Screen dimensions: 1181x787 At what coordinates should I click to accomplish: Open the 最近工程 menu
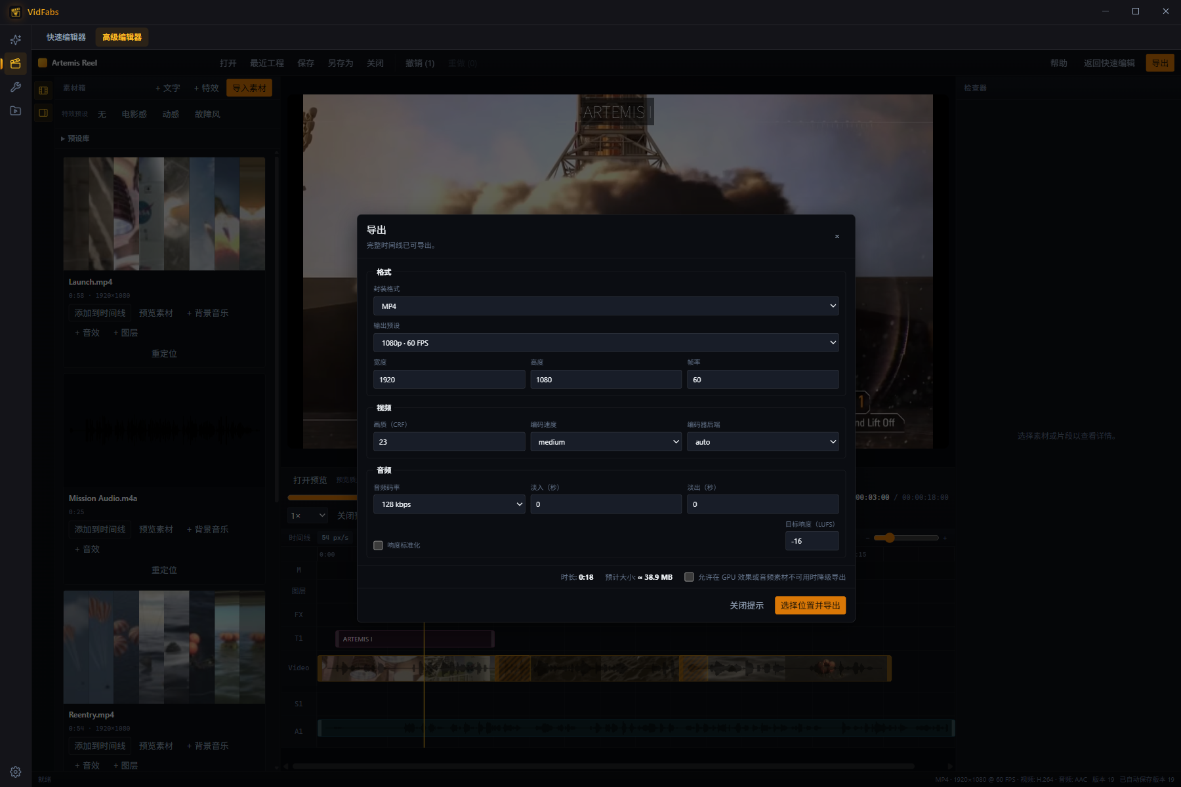click(x=267, y=63)
